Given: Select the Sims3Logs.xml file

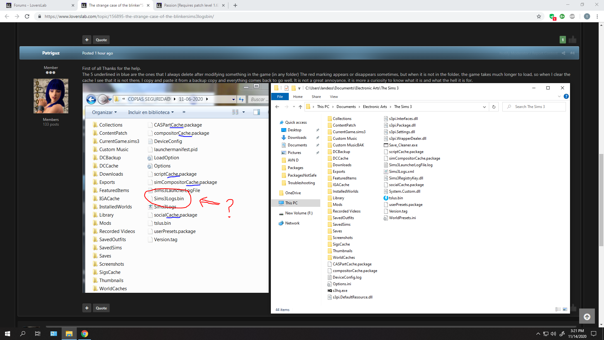Looking at the screenshot, I should point(401,172).
